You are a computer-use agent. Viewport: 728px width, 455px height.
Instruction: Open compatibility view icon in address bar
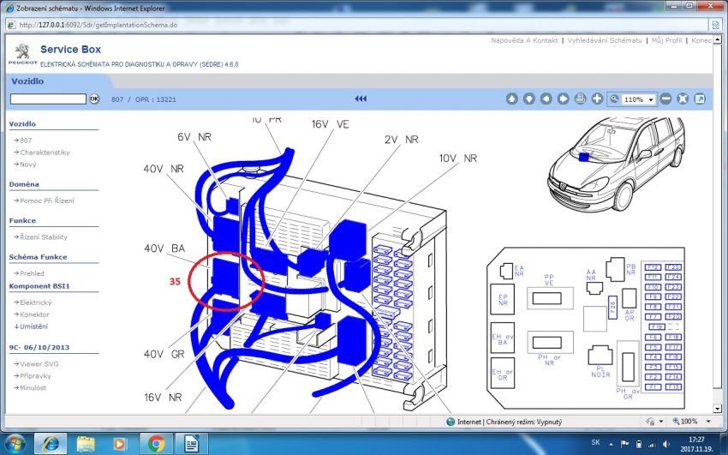(715, 25)
